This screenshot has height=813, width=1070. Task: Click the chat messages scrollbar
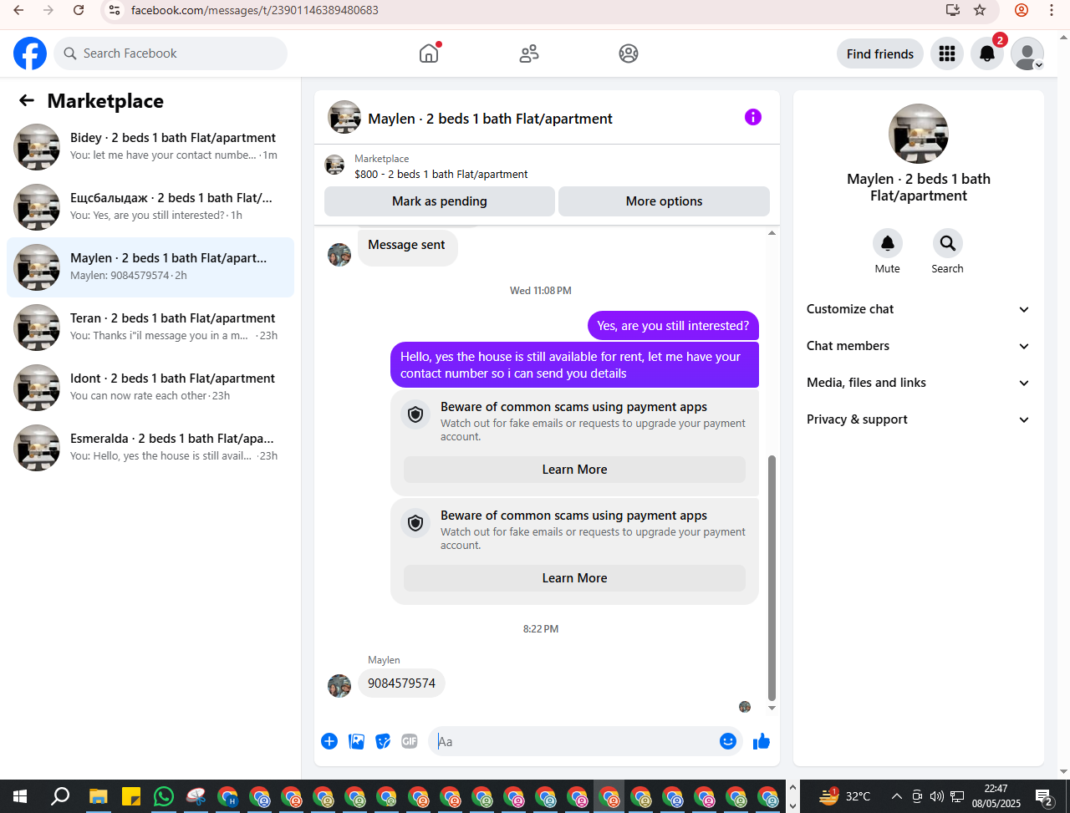pyautogui.click(x=772, y=578)
